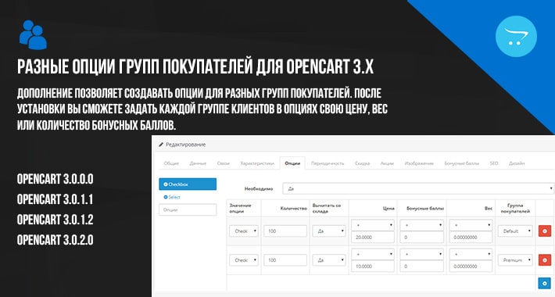Remove the Premium group option row
The image size is (555, 297).
click(x=544, y=260)
